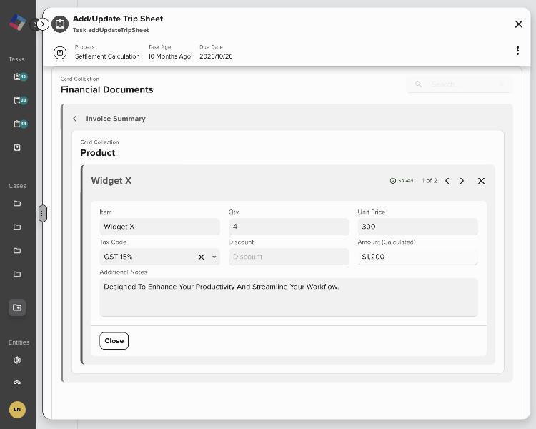The height and width of the screenshot is (429, 536).
Task: Click the Financial Documents search field
Action: point(459,84)
